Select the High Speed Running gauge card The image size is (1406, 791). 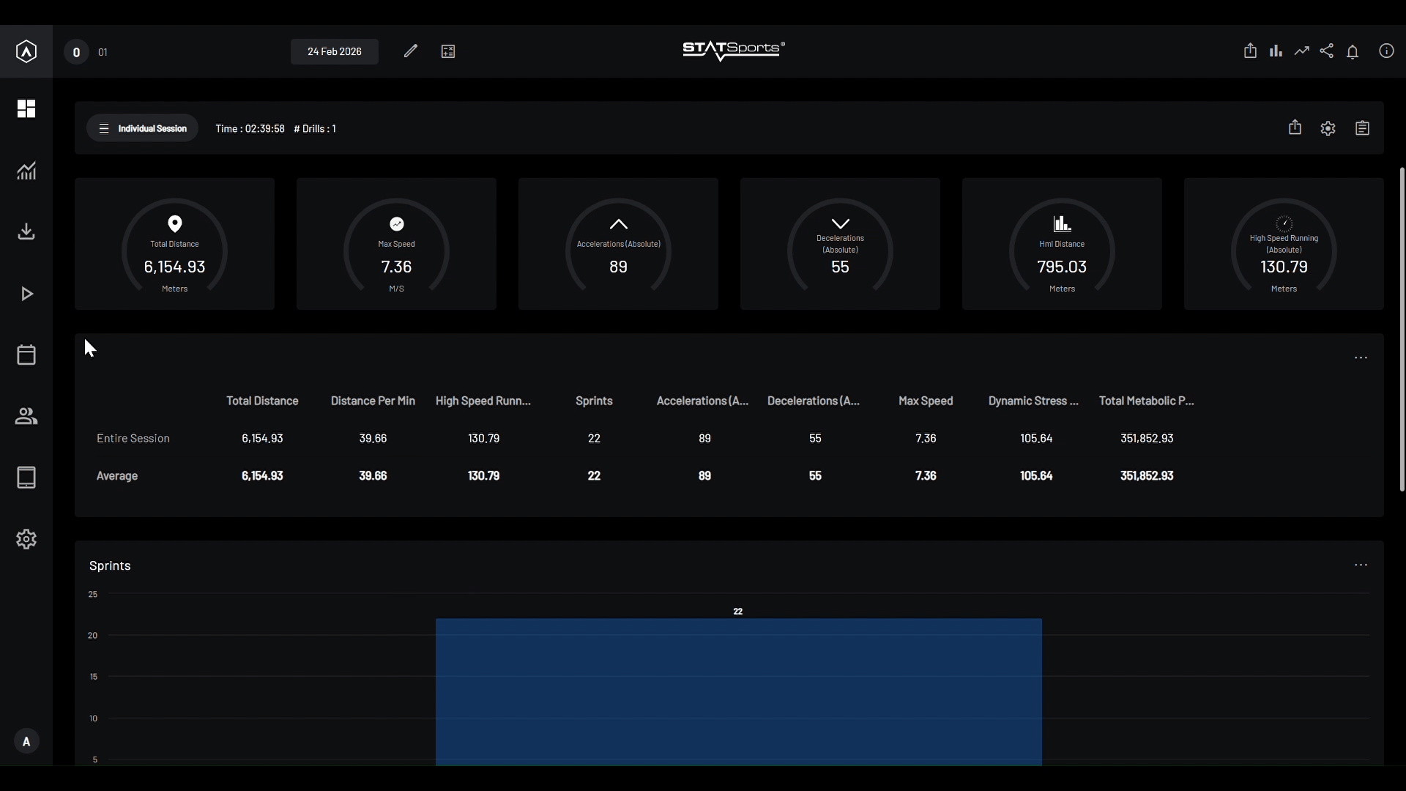click(x=1284, y=244)
